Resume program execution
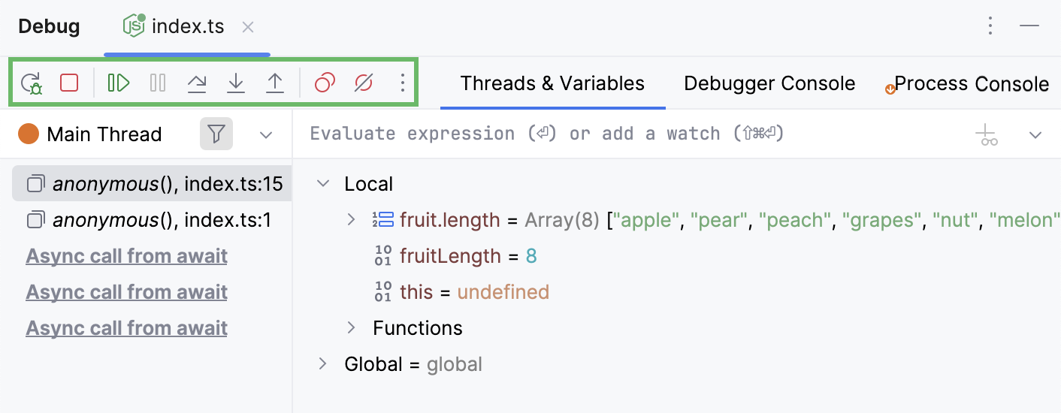 point(119,83)
